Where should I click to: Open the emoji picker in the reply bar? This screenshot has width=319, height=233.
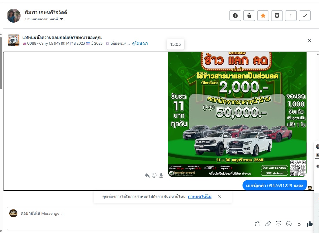coord(289,224)
